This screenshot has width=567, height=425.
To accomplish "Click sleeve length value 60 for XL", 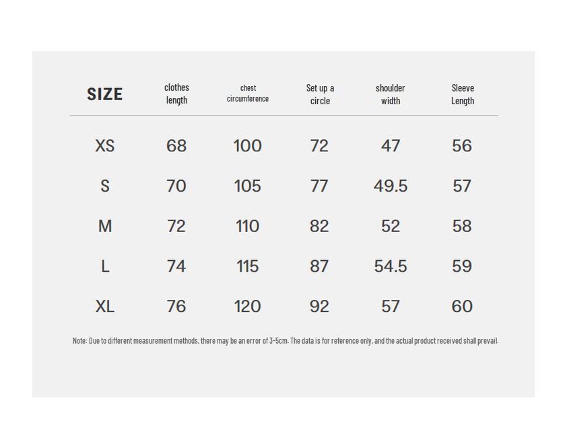I will (x=462, y=307).
